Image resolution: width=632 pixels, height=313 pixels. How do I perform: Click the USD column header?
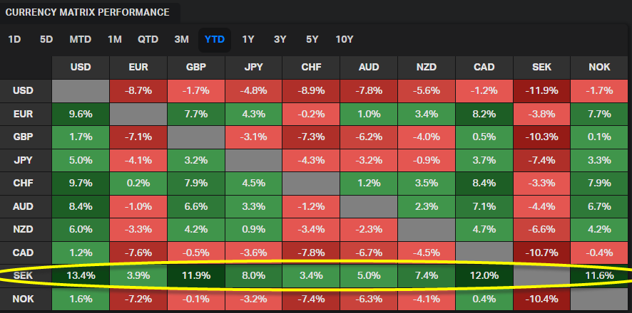pyautogui.click(x=81, y=68)
